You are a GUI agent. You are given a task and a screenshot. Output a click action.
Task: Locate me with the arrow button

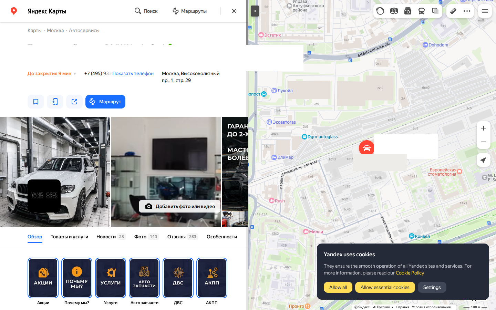pyautogui.click(x=484, y=160)
